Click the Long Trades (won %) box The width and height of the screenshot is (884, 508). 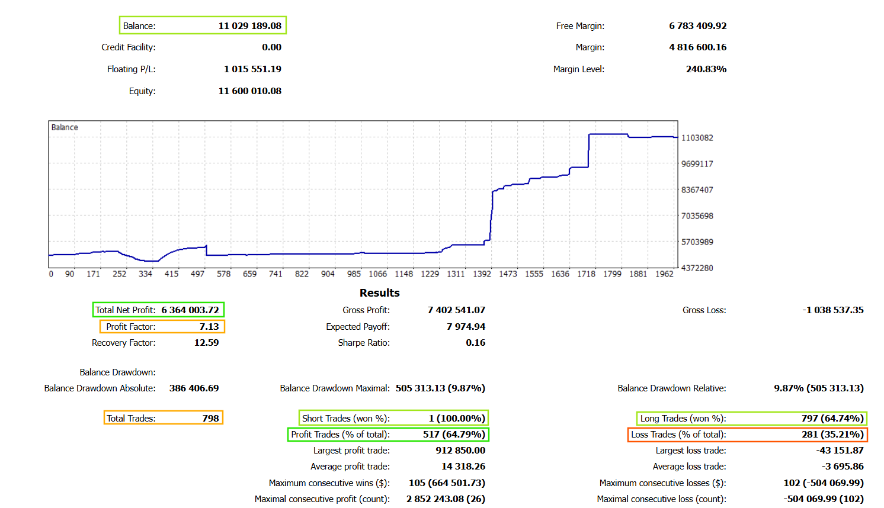pyautogui.click(x=751, y=418)
